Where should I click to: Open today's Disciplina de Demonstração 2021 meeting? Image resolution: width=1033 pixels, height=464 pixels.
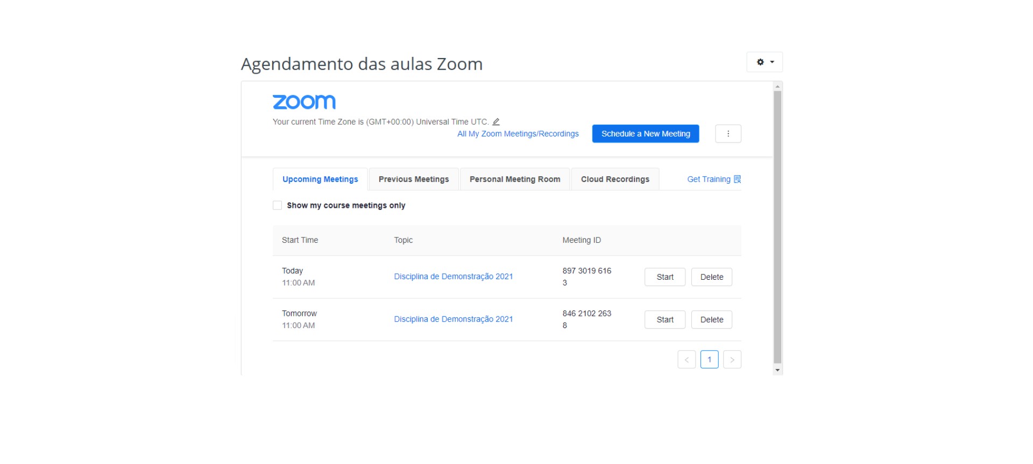pyautogui.click(x=453, y=277)
